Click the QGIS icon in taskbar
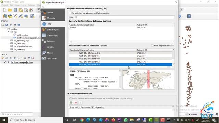Viewport: 219px width, 123px height. click(156, 120)
